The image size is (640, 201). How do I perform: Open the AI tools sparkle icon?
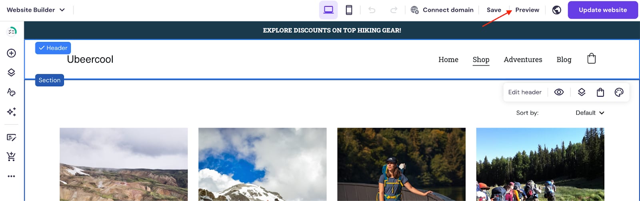[11, 111]
